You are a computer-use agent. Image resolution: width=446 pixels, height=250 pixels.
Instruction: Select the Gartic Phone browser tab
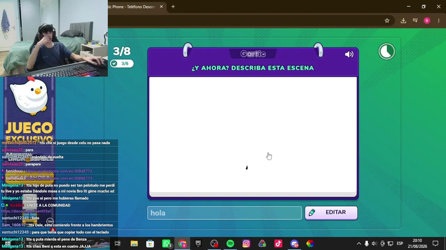(x=132, y=7)
